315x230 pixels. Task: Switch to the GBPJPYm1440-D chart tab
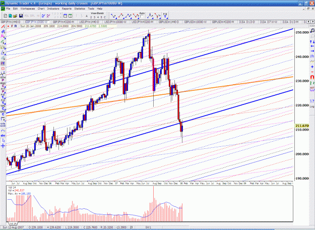point(11,22)
